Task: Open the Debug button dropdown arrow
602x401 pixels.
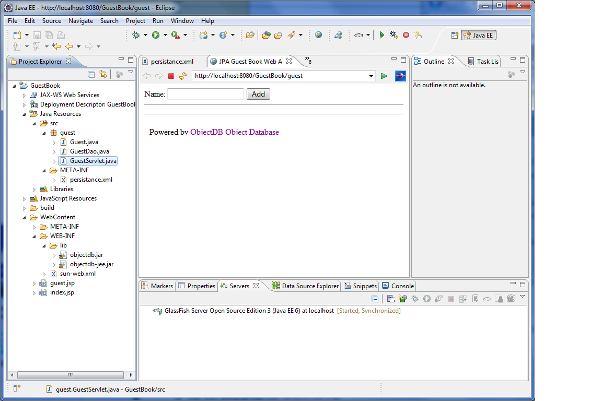Action: click(x=145, y=36)
